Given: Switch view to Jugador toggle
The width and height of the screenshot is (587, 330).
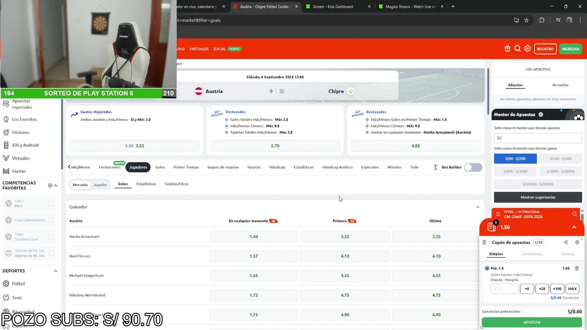Looking at the screenshot, I should click(100, 185).
